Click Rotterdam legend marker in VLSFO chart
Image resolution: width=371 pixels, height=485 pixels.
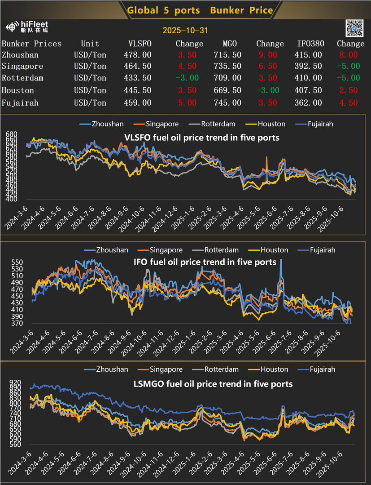pyautogui.click(x=194, y=124)
